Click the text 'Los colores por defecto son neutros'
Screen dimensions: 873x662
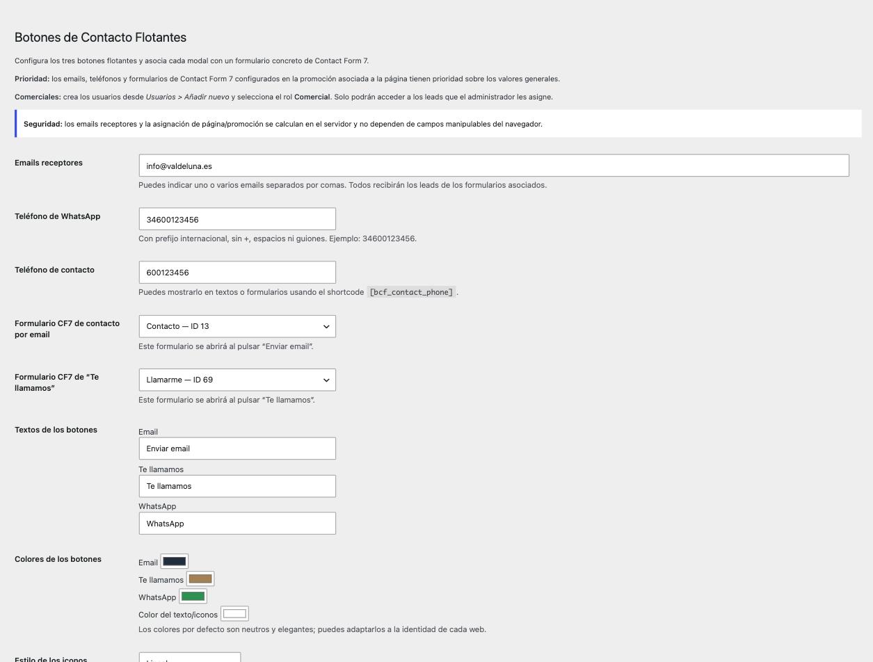[204, 629]
